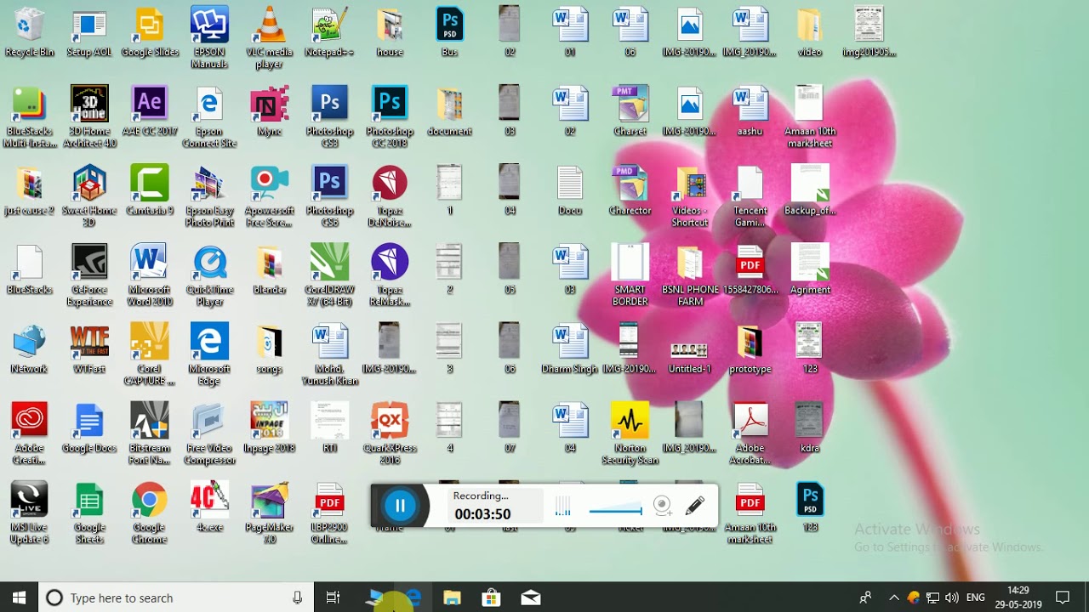This screenshot has width=1089, height=612.
Task: Activate the Cortana microphone icon
Action: (297, 598)
